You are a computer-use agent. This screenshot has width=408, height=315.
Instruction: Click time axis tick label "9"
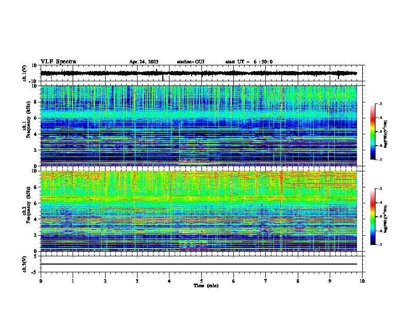pos(330,281)
